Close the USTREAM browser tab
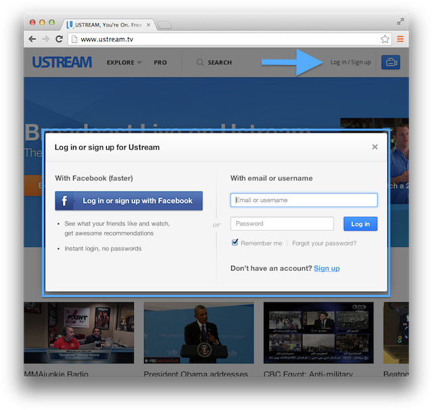Screen dimensions: 432x410 pyautogui.click(x=148, y=25)
